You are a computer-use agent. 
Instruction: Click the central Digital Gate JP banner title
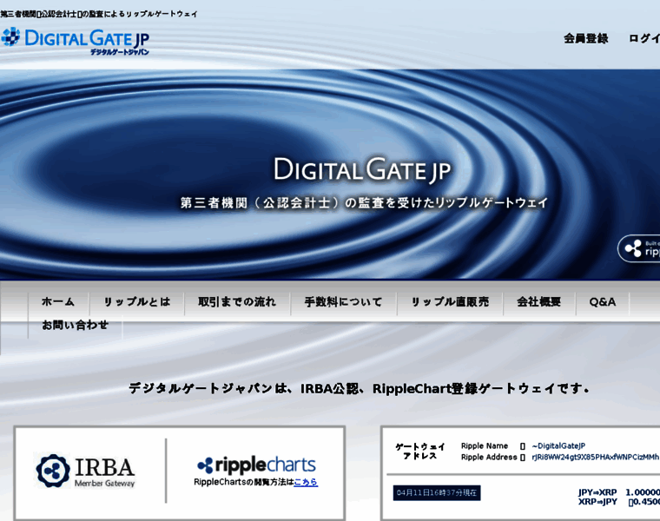point(362,170)
